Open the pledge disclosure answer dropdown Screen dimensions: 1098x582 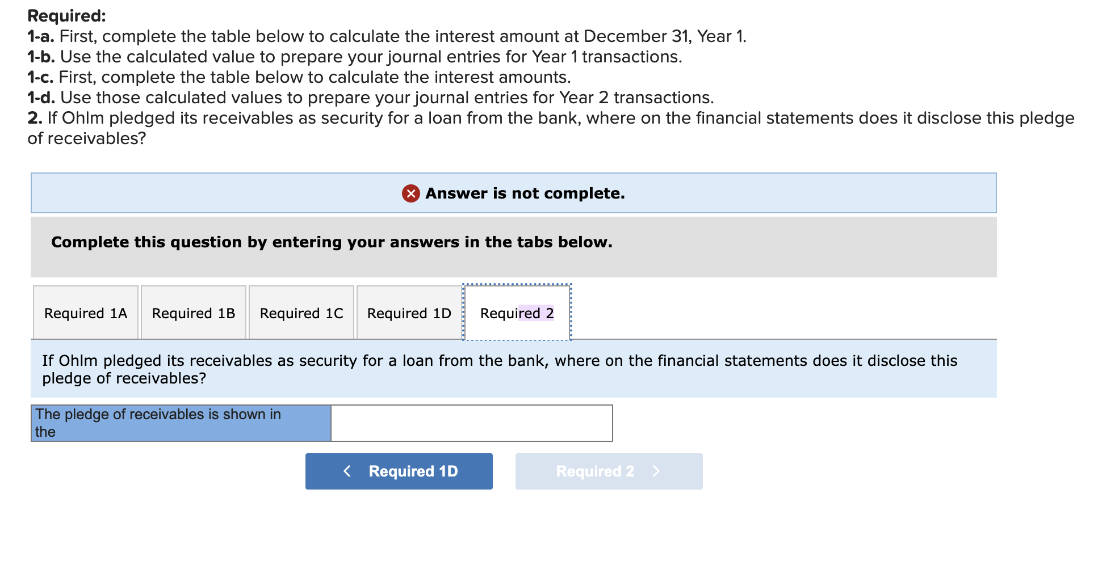tap(471, 423)
